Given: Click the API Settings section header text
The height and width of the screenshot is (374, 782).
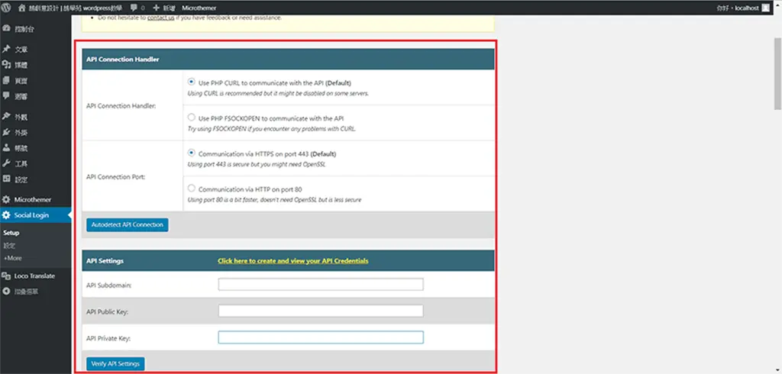Looking at the screenshot, I should (x=105, y=261).
